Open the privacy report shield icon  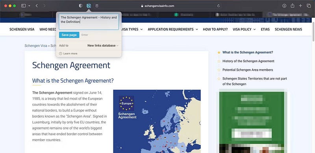click(81, 6)
